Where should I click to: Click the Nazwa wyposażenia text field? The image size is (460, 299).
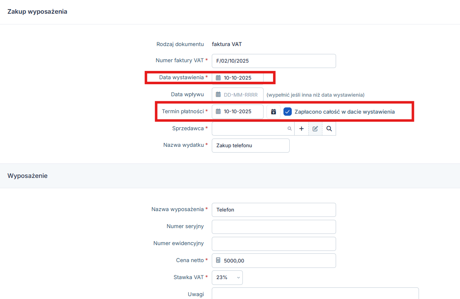(274, 210)
